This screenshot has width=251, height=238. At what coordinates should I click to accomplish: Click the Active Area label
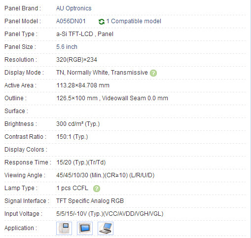point(20,85)
